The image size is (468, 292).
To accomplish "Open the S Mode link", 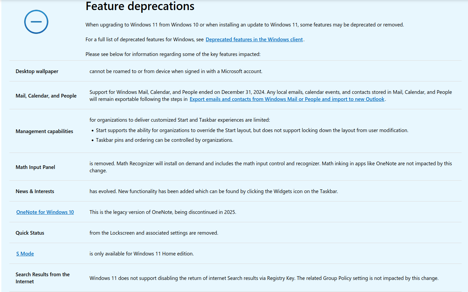I will (x=25, y=254).
